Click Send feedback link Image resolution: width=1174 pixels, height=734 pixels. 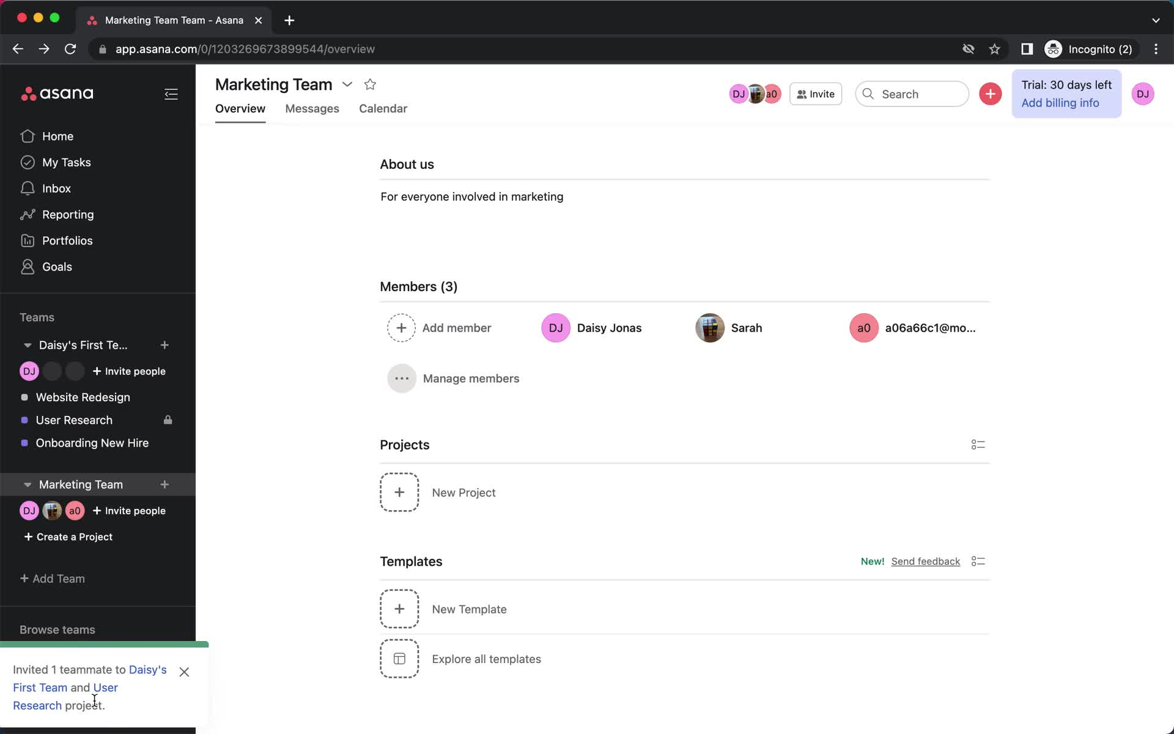coord(925,562)
